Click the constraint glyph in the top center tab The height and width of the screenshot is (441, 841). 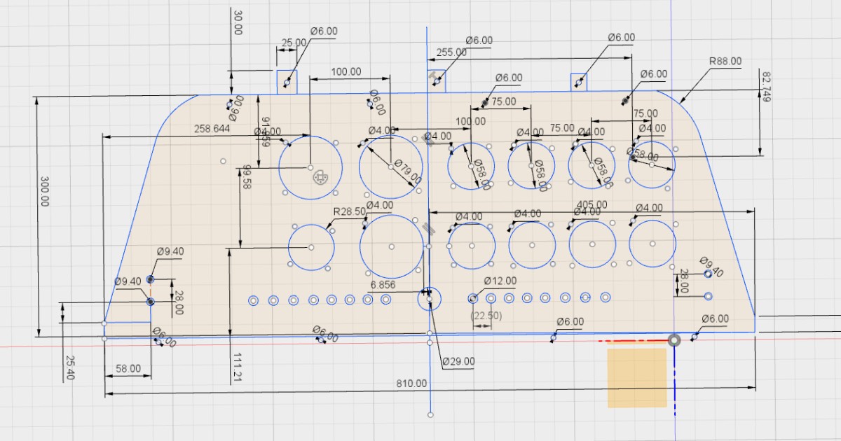coord(434,73)
